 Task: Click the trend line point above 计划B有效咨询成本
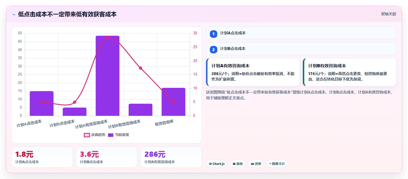pos(141,68)
